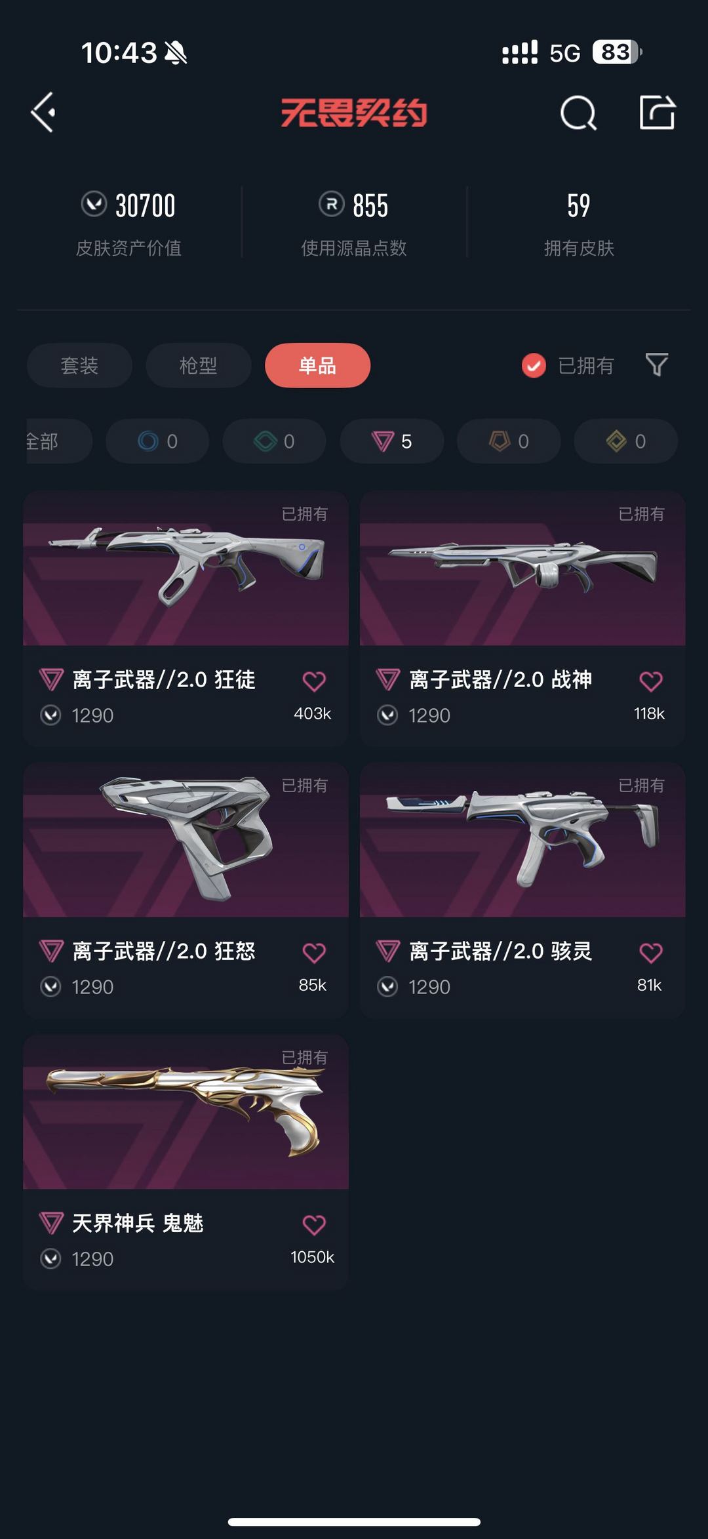
Task: Tap heart icon on 离子武器//2.0 骇灵
Action: [651, 953]
